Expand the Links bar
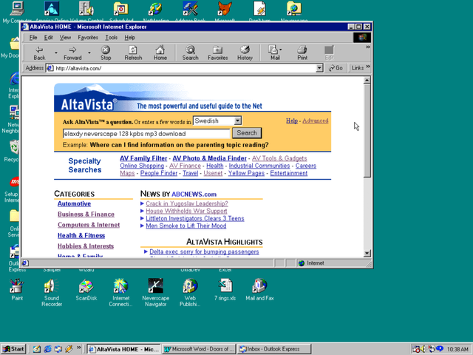473x355 pixels. click(x=368, y=67)
